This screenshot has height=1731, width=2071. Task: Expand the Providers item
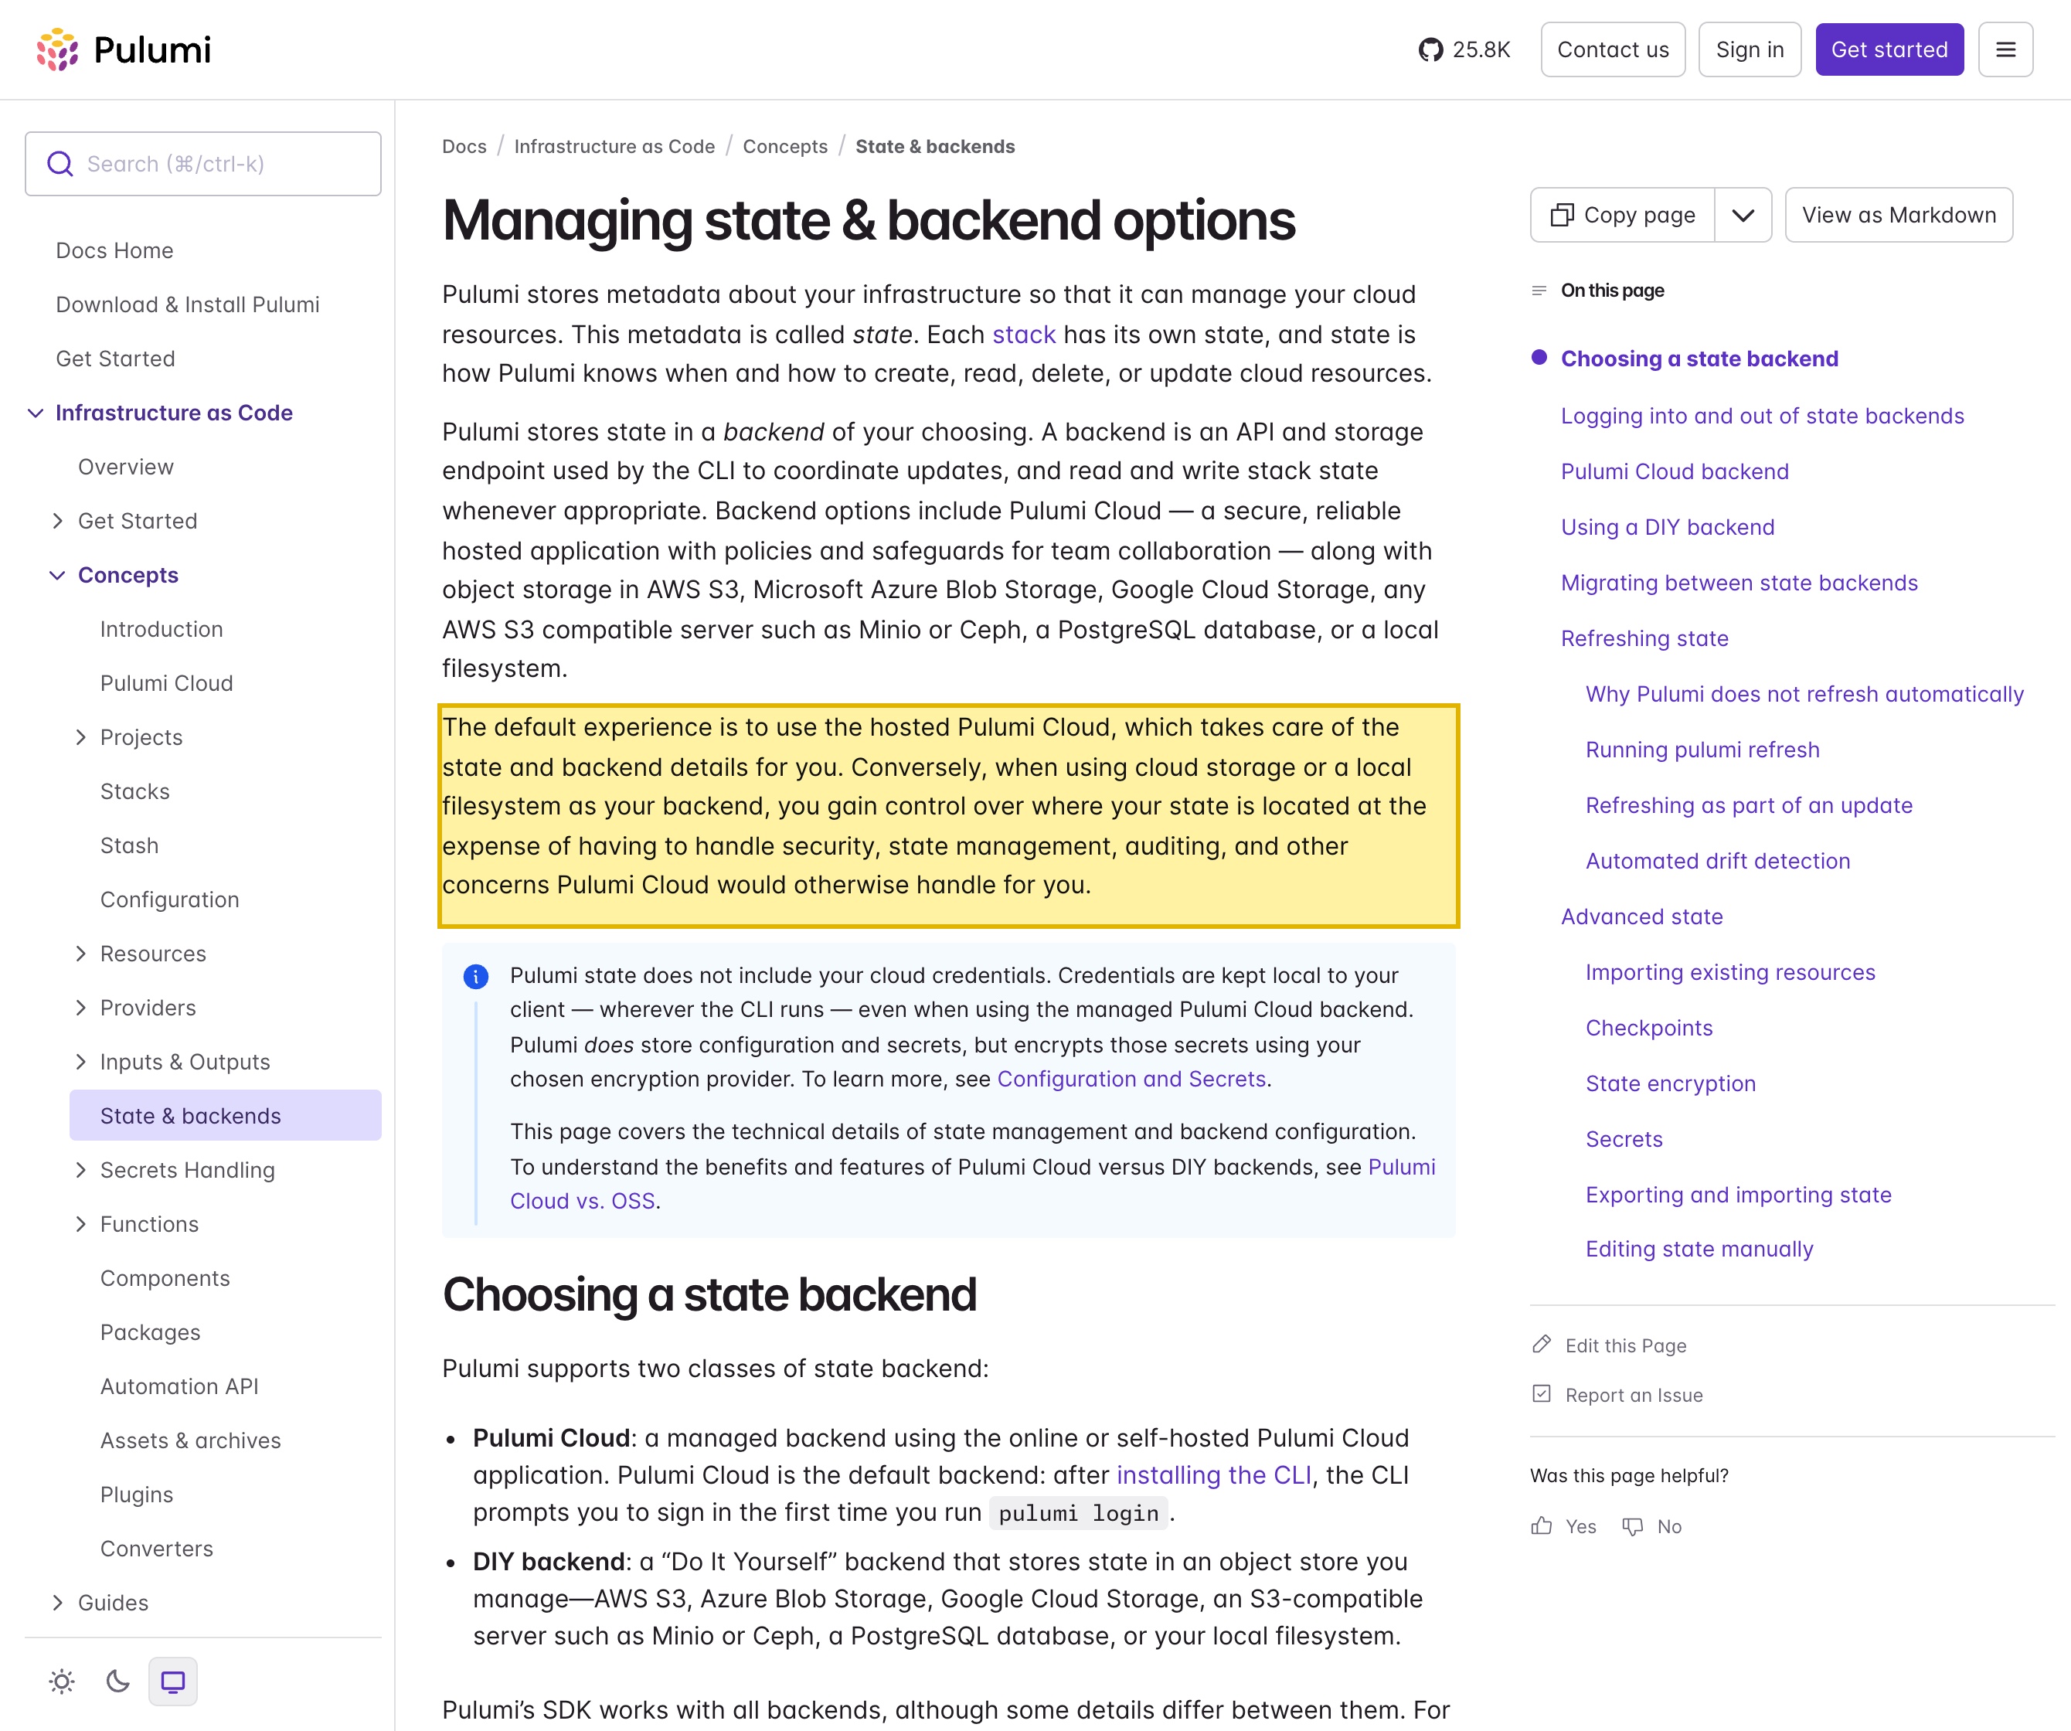click(81, 1008)
